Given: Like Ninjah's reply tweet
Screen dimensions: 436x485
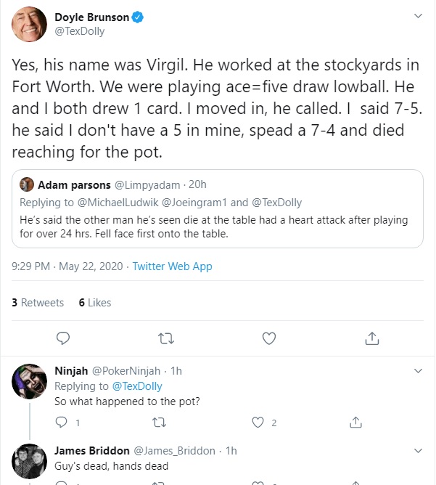Looking at the screenshot, I should [258, 423].
